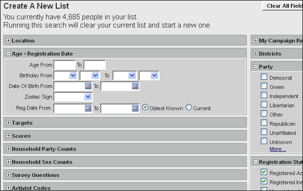Focus the Age From input field

pyautogui.click(x=64, y=65)
